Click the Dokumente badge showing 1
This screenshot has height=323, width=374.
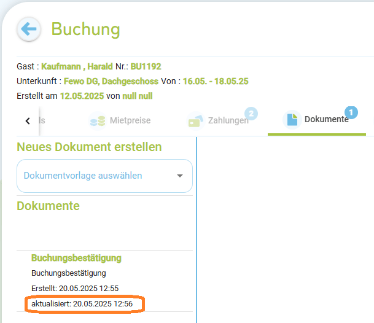click(351, 112)
